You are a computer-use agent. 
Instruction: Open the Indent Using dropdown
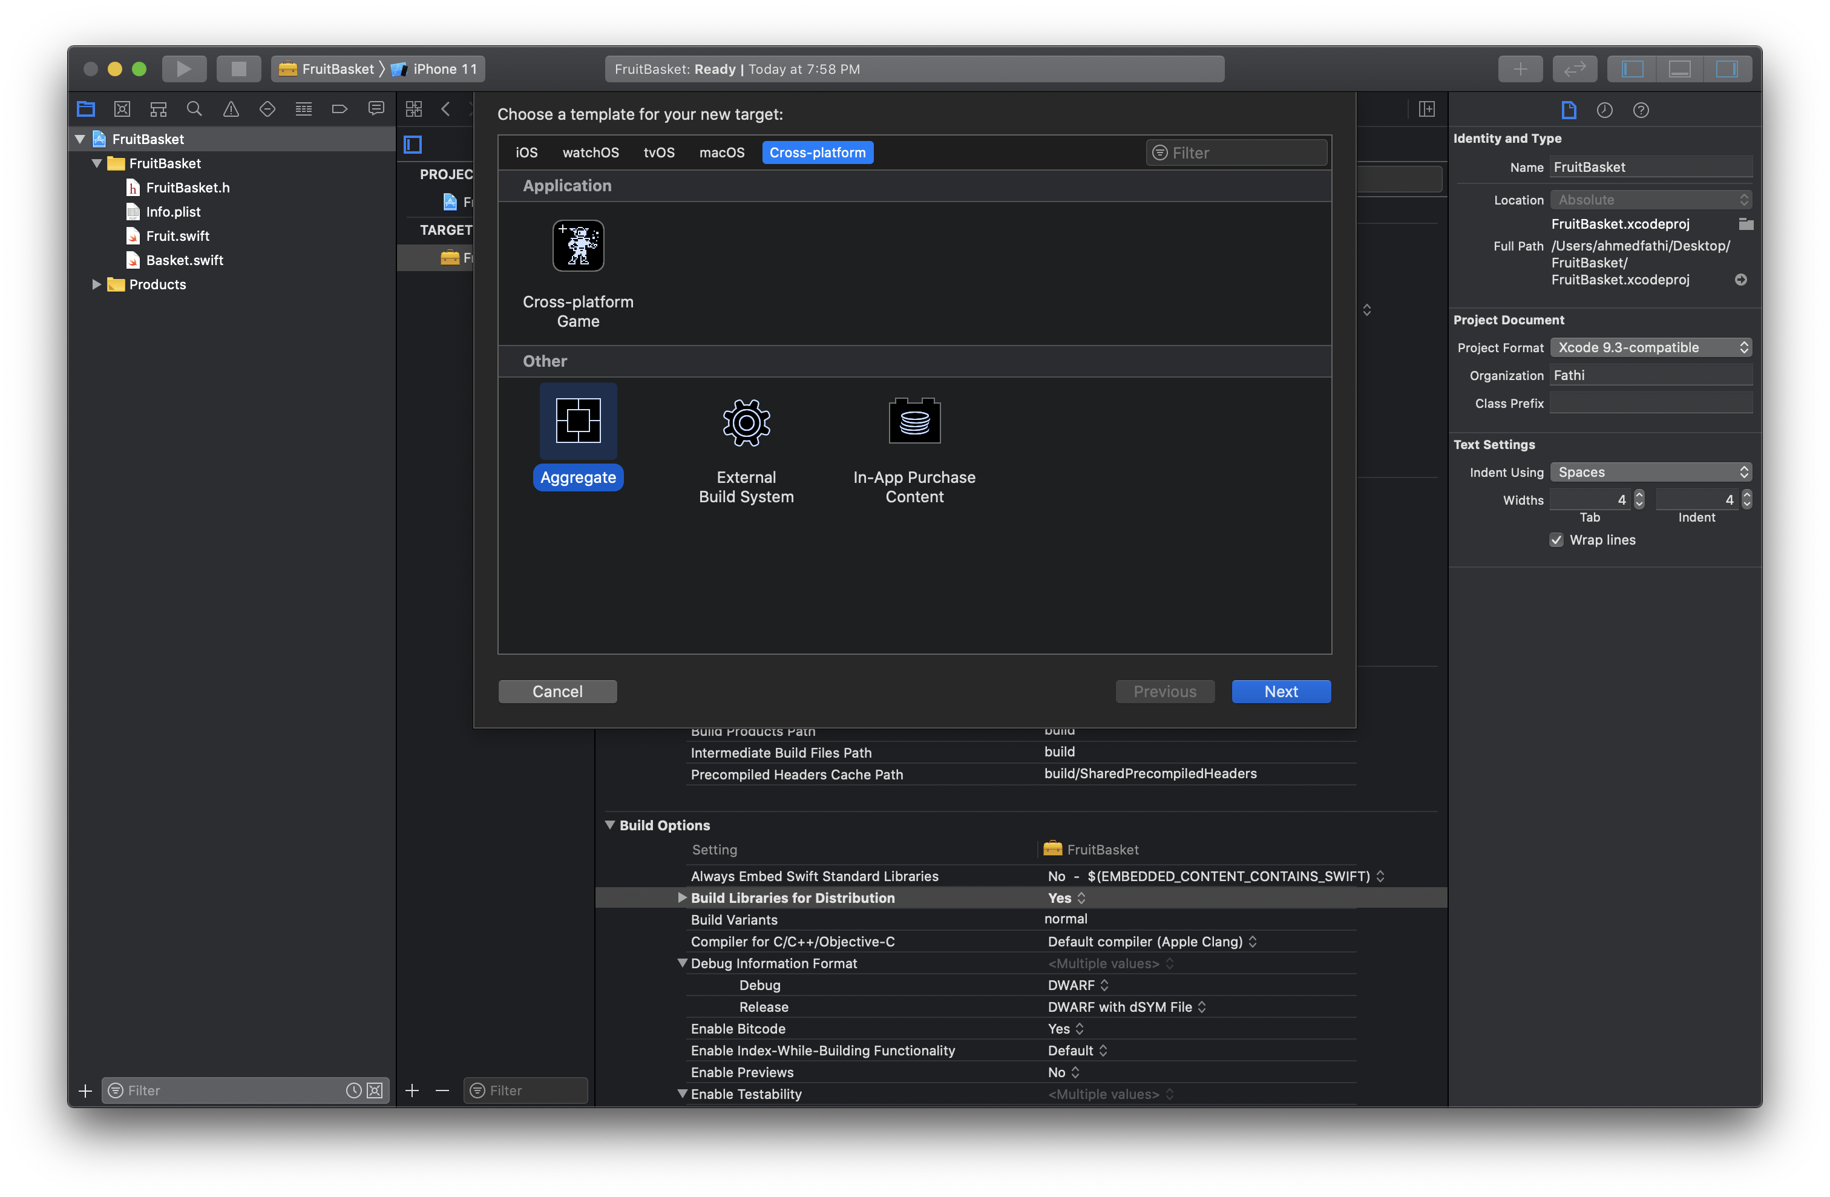tap(1651, 472)
